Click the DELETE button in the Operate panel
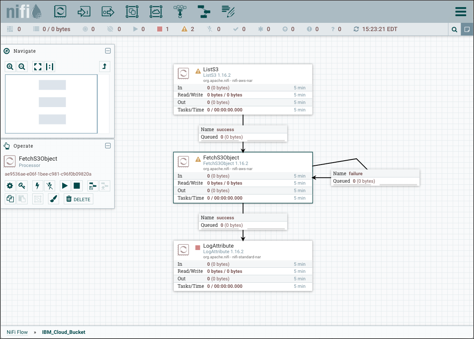The height and width of the screenshot is (339, 474). [x=78, y=199]
